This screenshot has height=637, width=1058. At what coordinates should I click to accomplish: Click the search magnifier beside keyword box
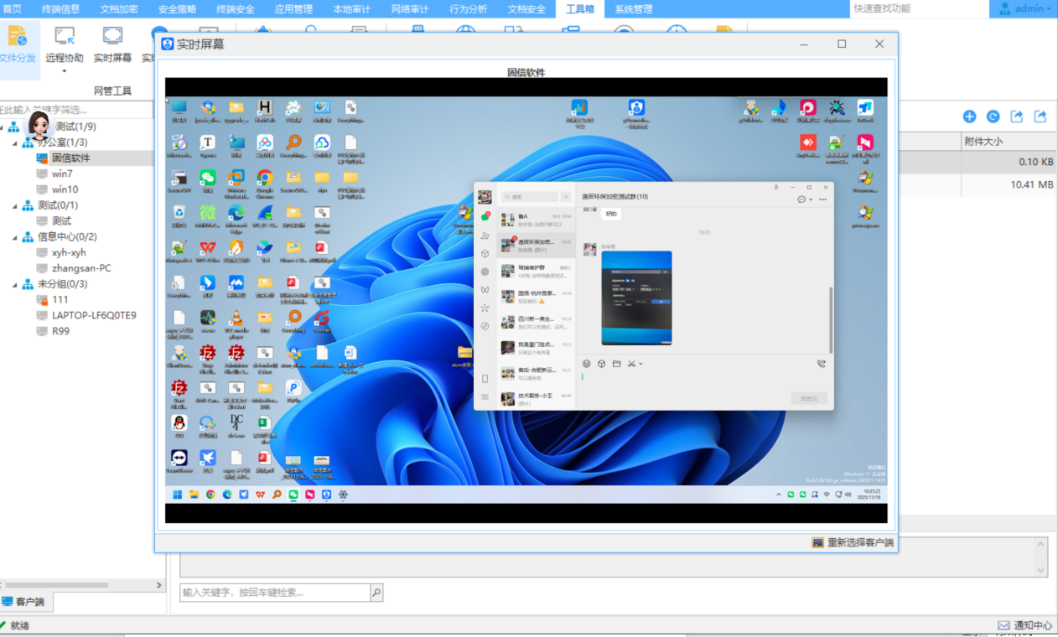point(376,593)
